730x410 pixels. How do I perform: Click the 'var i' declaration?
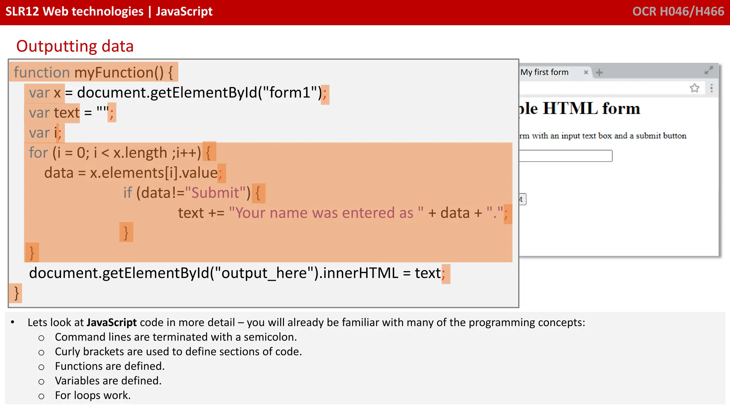(x=43, y=133)
